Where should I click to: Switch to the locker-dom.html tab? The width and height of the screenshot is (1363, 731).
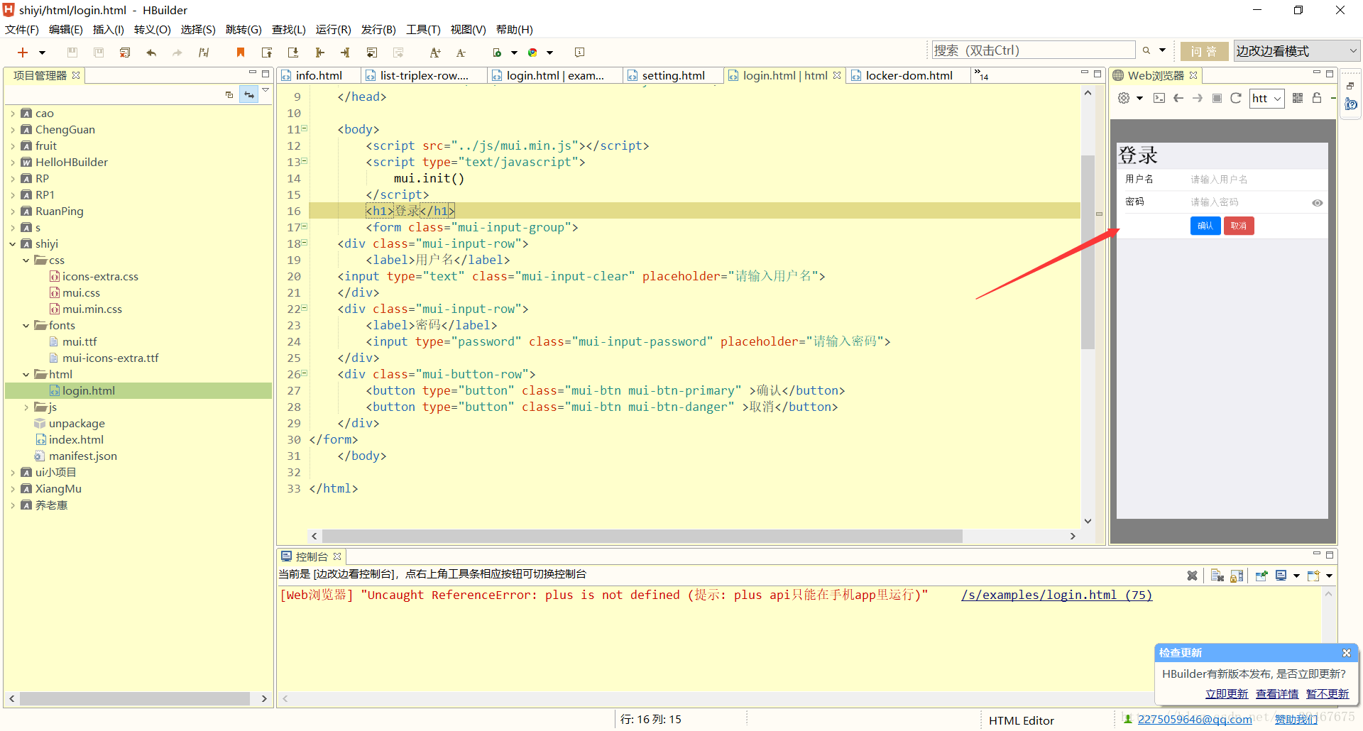(x=909, y=75)
